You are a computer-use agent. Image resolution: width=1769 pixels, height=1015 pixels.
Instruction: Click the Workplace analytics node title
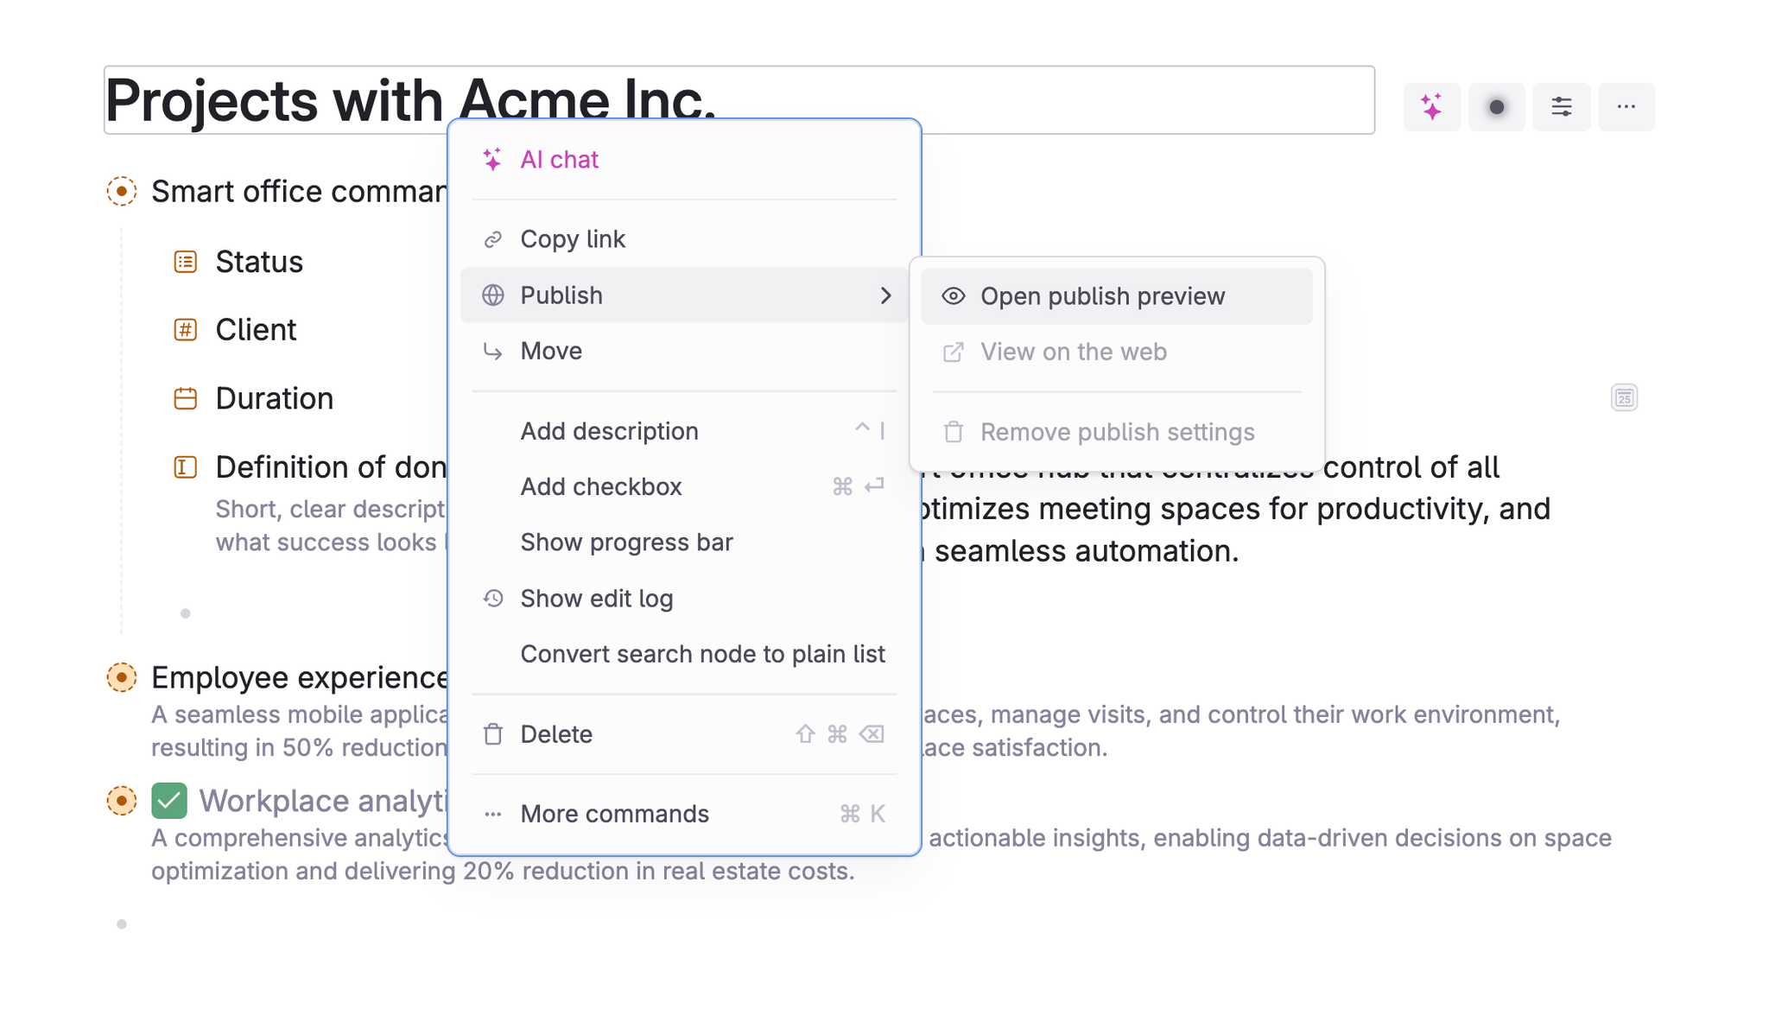(323, 801)
